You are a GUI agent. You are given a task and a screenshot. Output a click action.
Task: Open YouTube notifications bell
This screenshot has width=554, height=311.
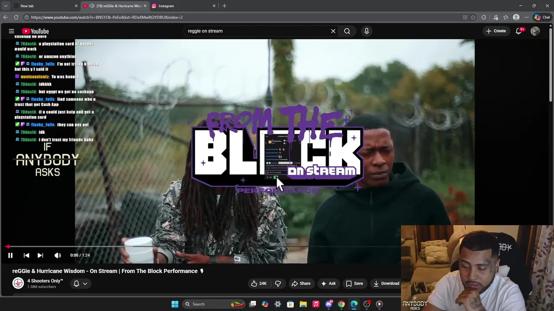pos(519,31)
